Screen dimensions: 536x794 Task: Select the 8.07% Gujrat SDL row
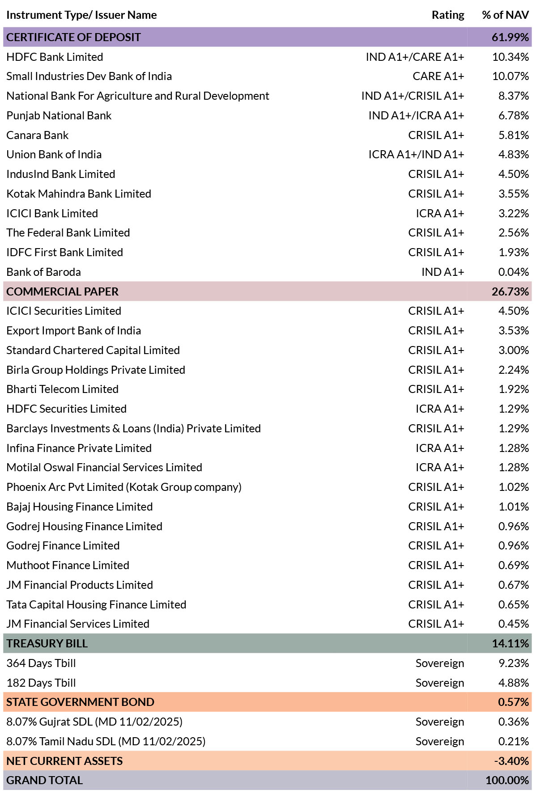coord(268,722)
